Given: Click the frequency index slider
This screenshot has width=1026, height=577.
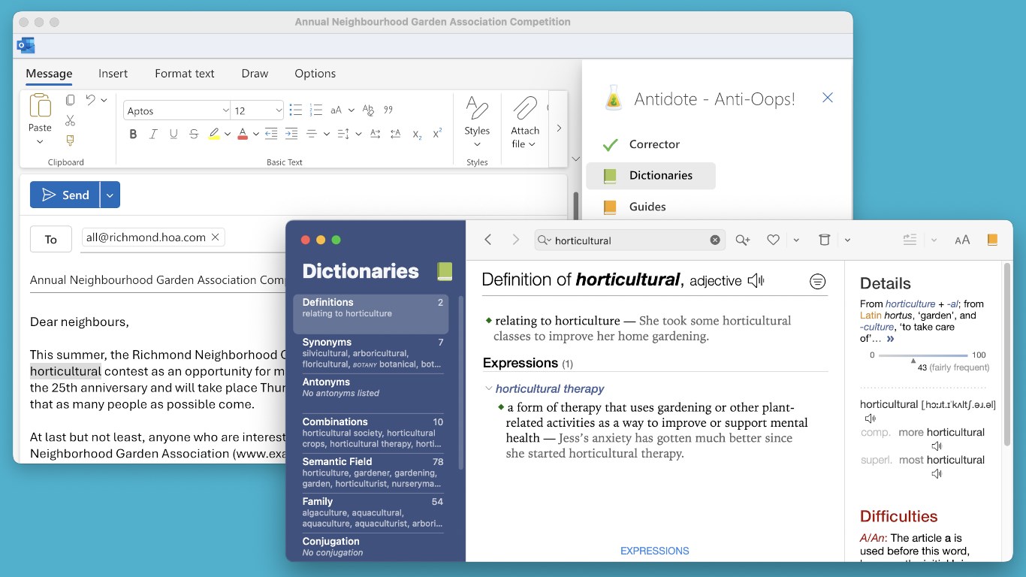Looking at the screenshot, I should point(923,355).
